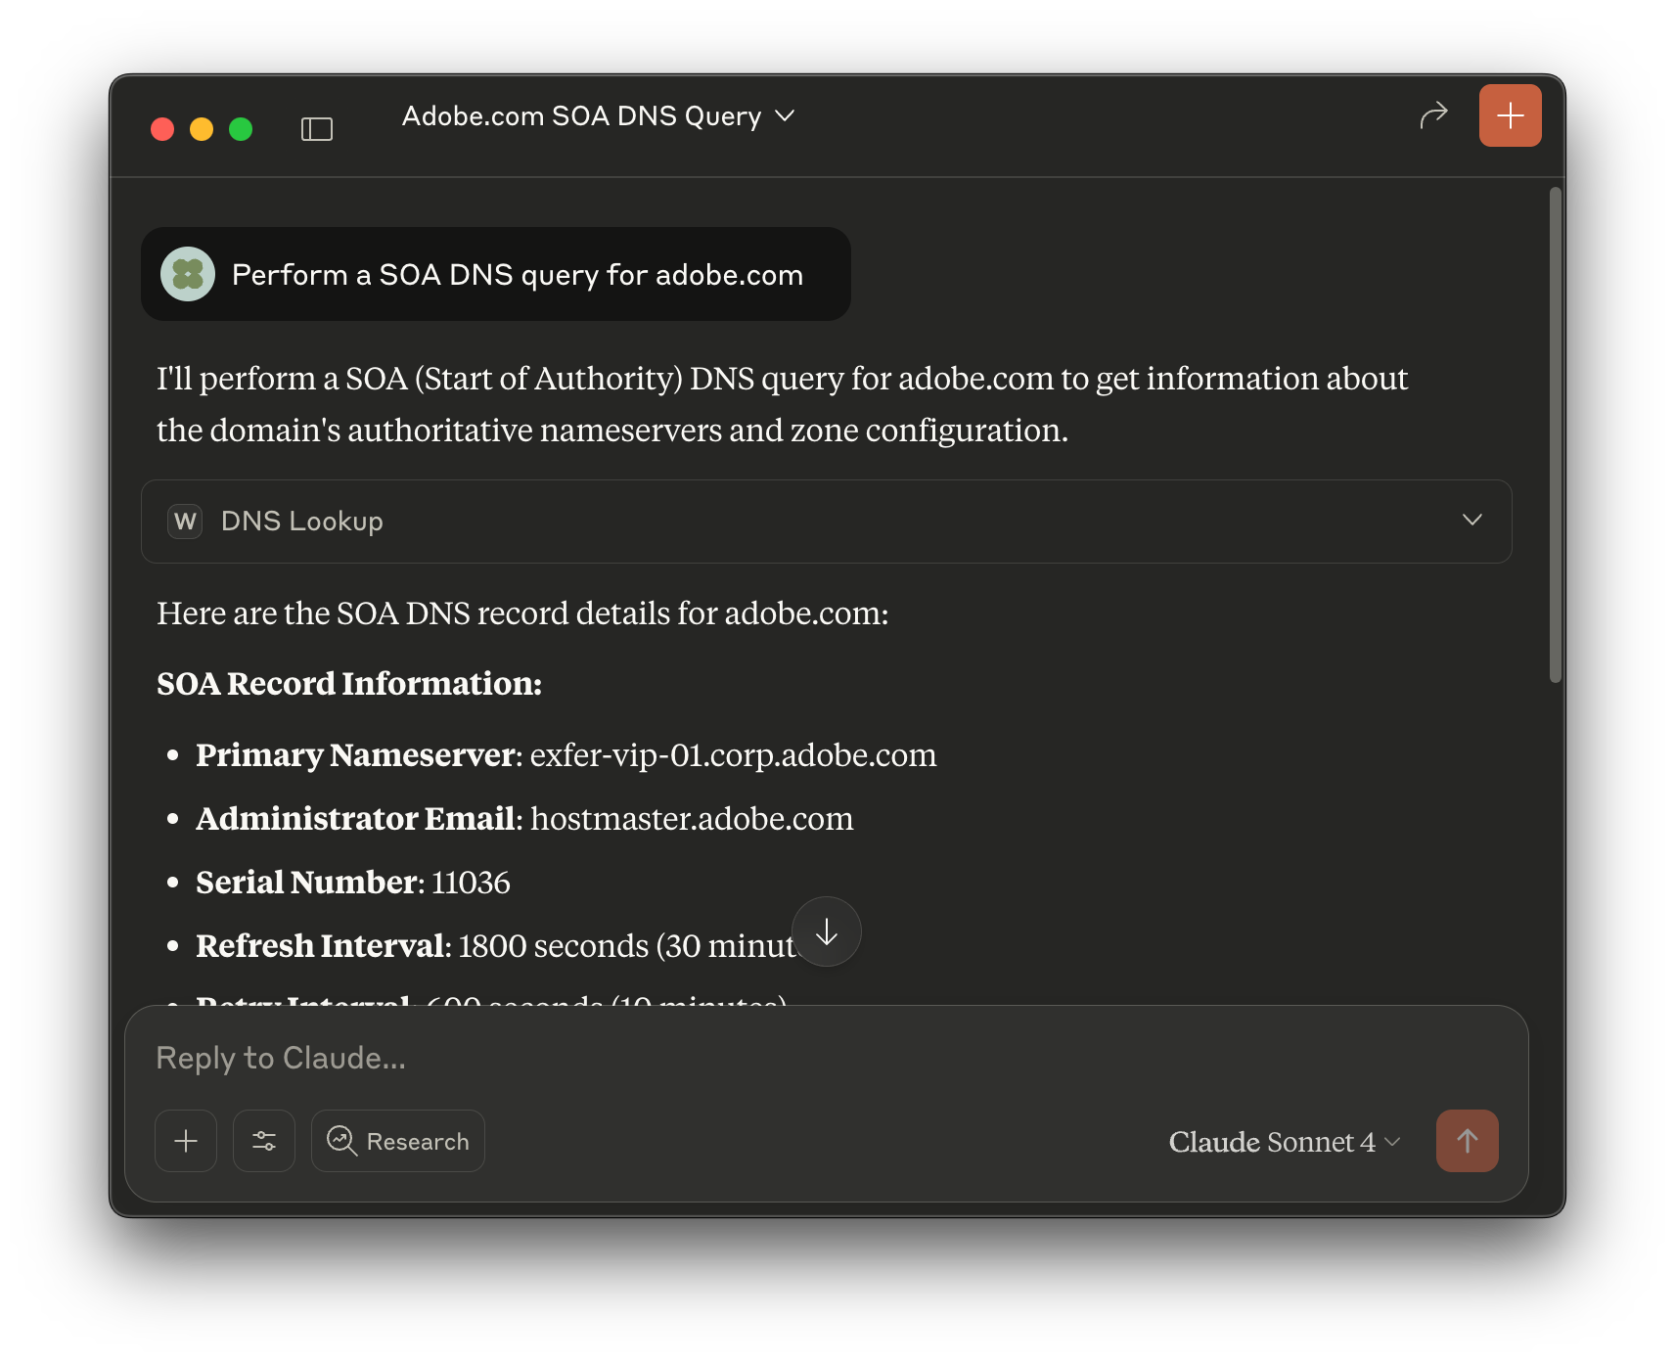Click the vertical scrollbar thumb
Screen dimensions: 1675x1362
coord(1555,435)
